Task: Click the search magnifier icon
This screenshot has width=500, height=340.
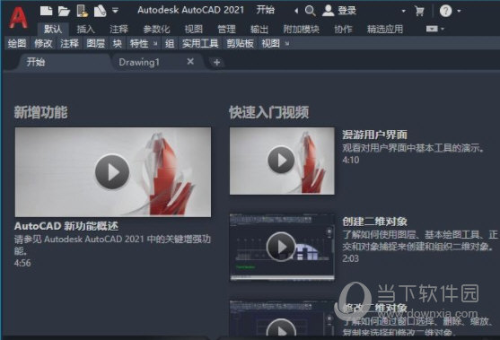Action: tap(310, 11)
